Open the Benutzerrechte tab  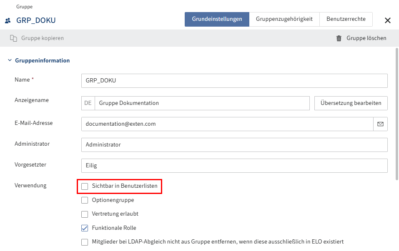[346, 19]
